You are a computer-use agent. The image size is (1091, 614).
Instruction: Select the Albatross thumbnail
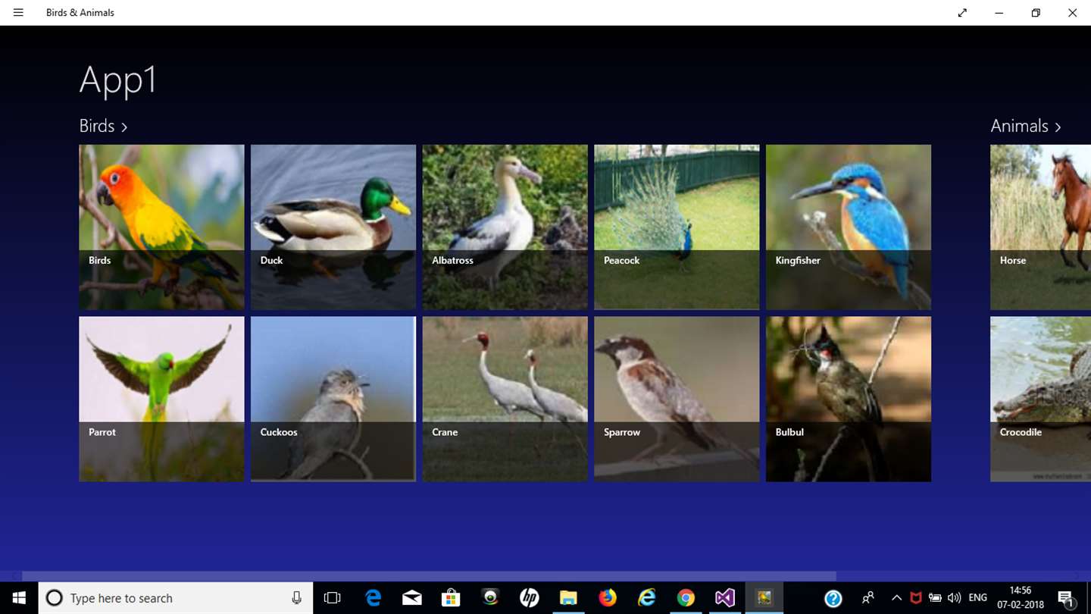505,227
